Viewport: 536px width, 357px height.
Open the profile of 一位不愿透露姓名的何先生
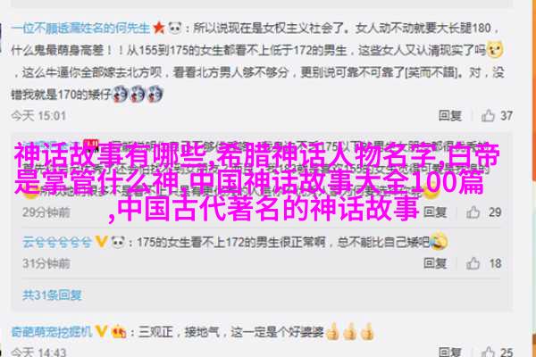tap(80, 28)
